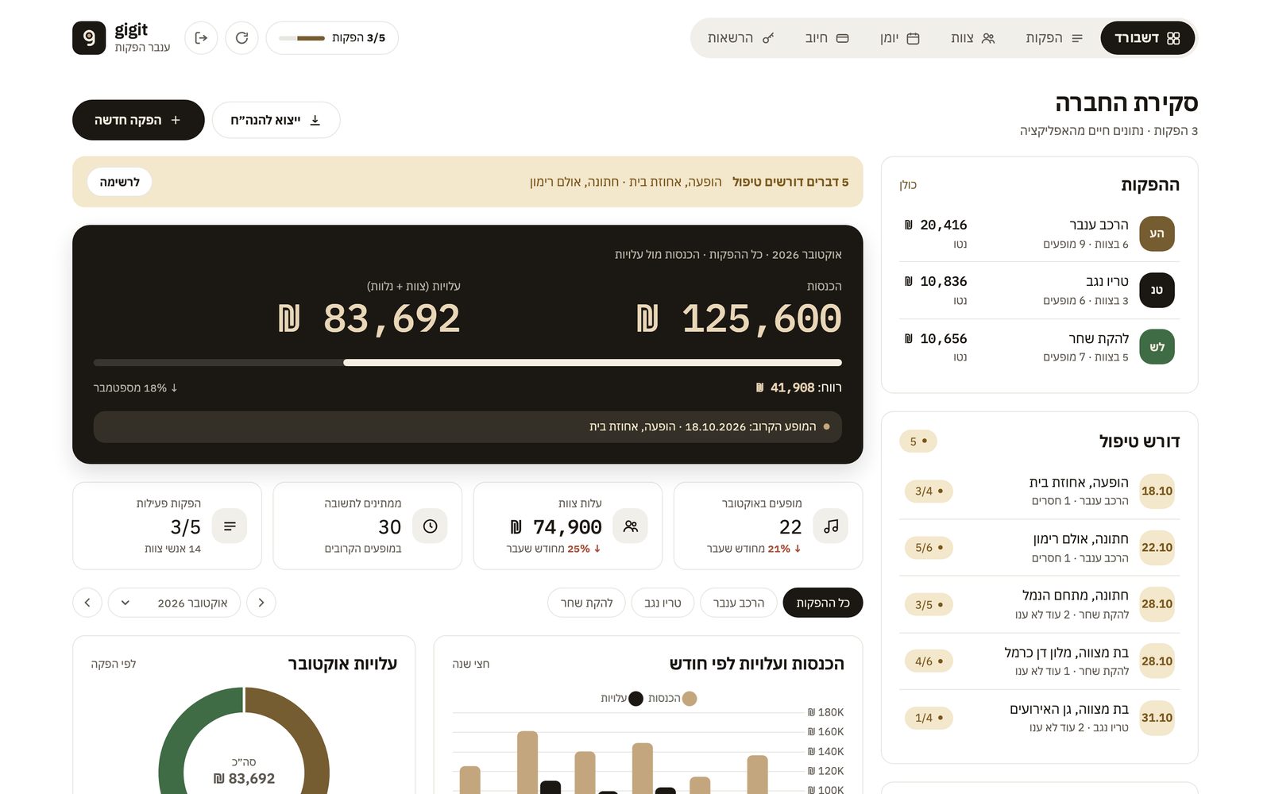The image size is (1271, 794).
Task: Open the דשבורד tab
Action: 1147,38
